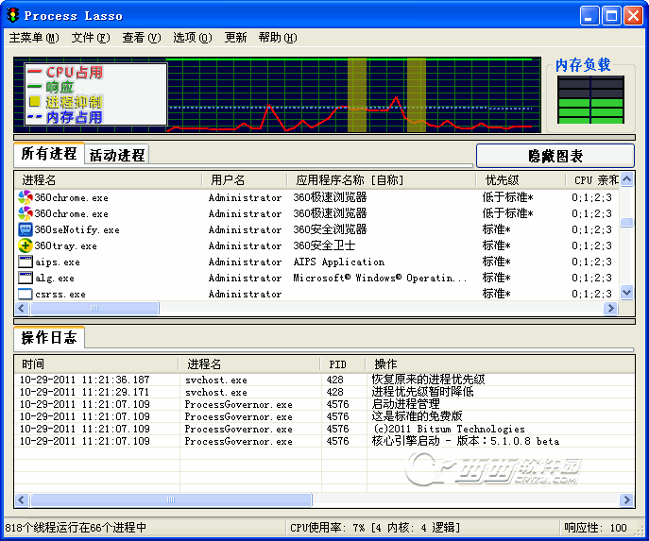Click the second 360chrome.exe process icon
This screenshot has width=649, height=541.
pos(26,213)
